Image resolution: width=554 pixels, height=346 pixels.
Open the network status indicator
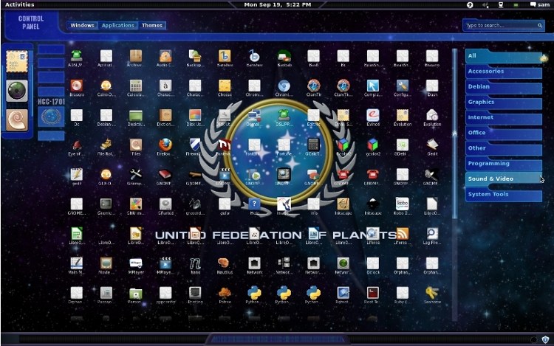coord(501,5)
